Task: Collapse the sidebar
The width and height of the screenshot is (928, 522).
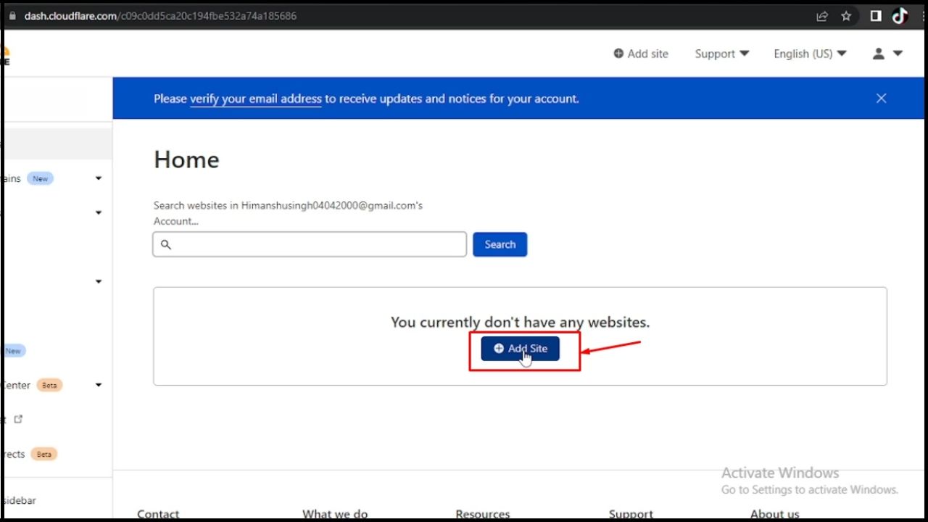Action: (20, 500)
